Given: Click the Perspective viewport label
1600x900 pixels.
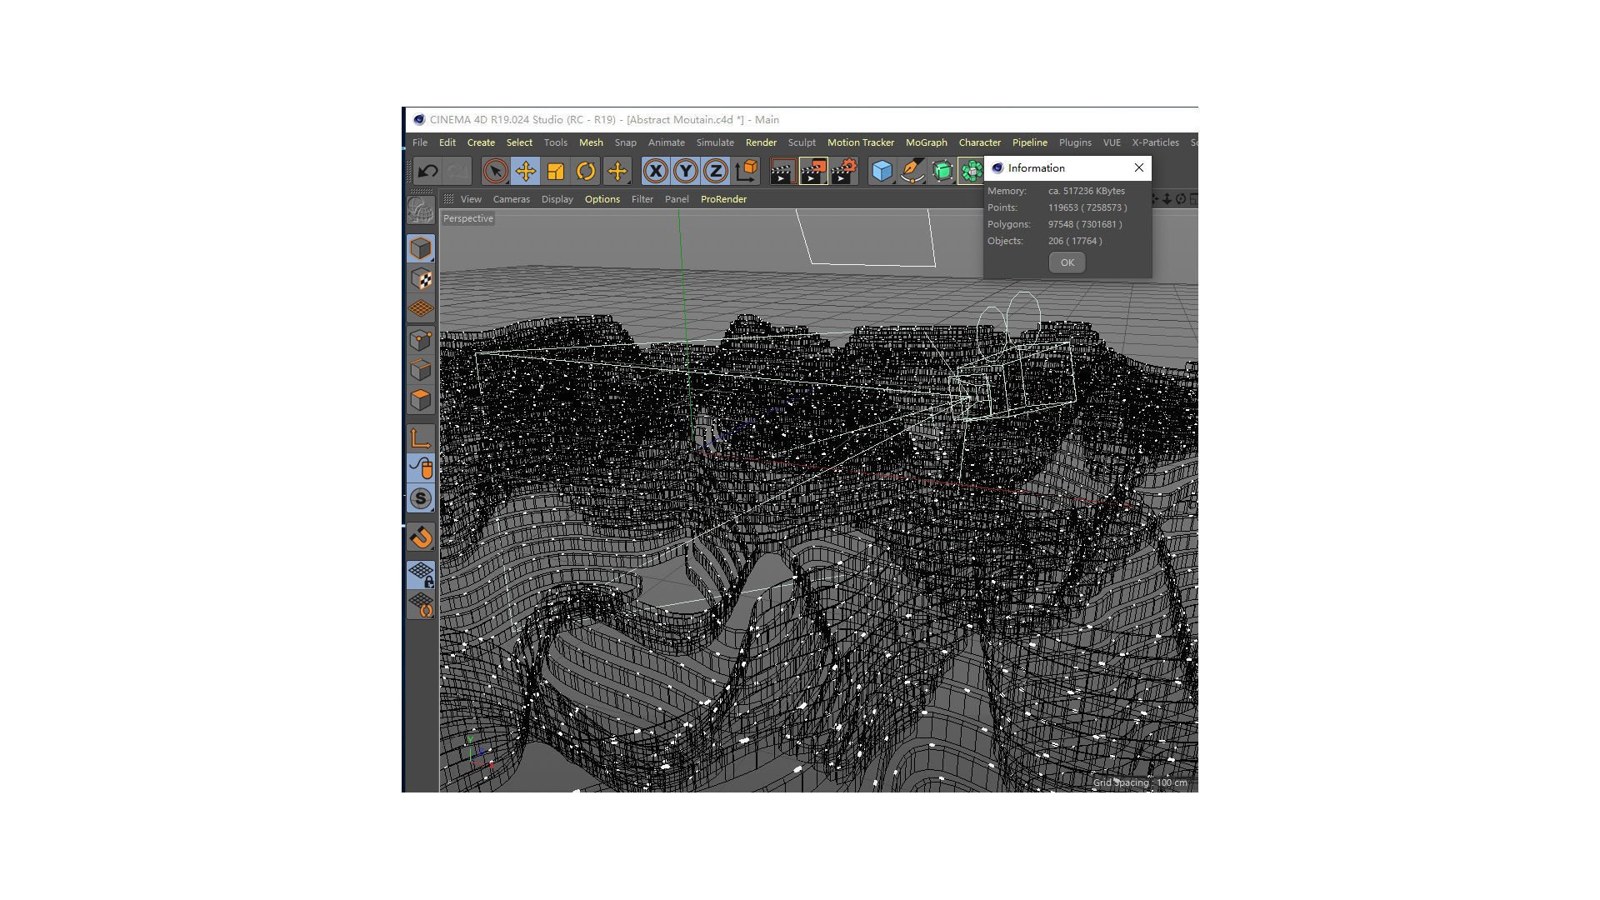Looking at the screenshot, I should (x=468, y=218).
